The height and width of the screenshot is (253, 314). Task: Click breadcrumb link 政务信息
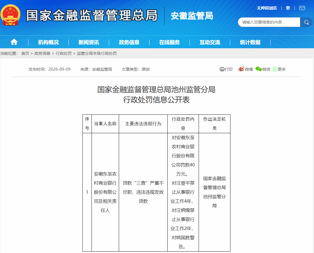[x=42, y=53]
